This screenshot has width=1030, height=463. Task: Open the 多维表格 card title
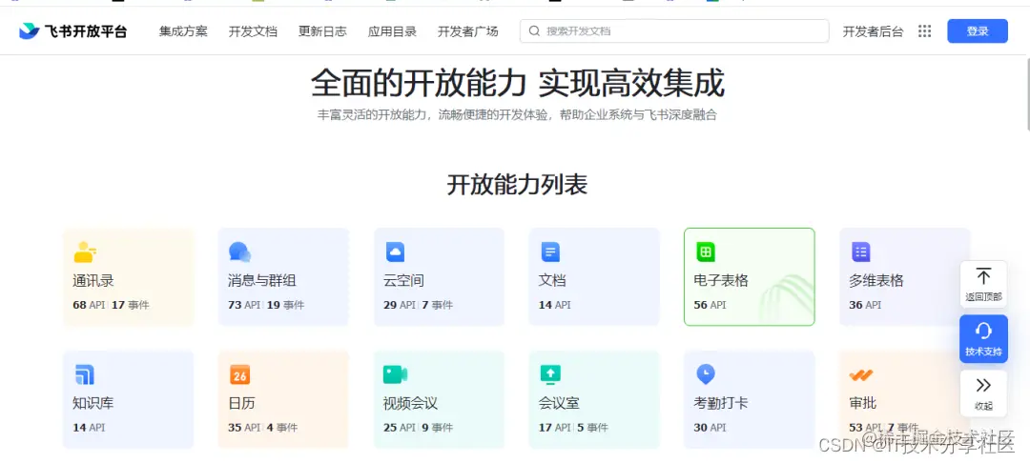click(876, 281)
